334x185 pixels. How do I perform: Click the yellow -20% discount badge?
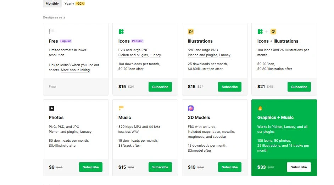(80, 4)
